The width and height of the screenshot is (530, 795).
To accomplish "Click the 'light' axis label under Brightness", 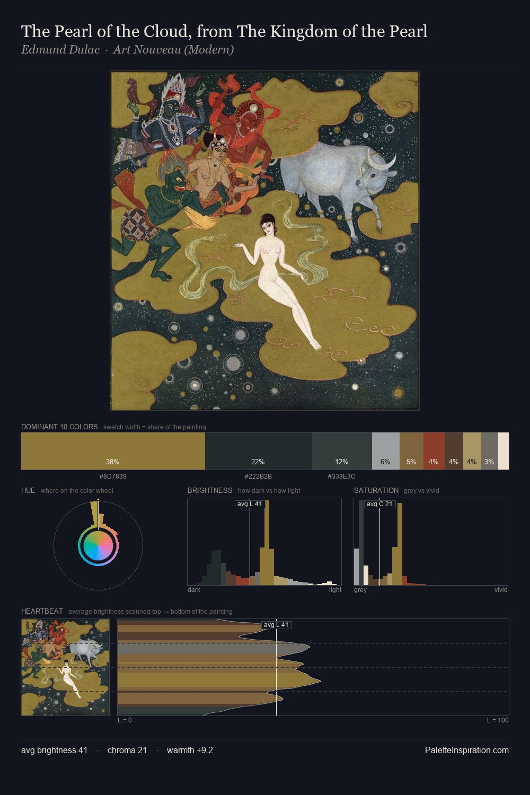I will [335, 590].
